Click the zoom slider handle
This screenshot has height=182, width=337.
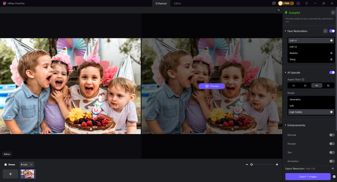coord(252,165)
